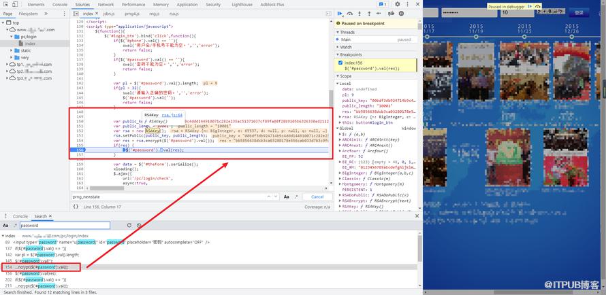Step over next function call
Viewport: 606px width, 295px height.
tap(350, 14)
